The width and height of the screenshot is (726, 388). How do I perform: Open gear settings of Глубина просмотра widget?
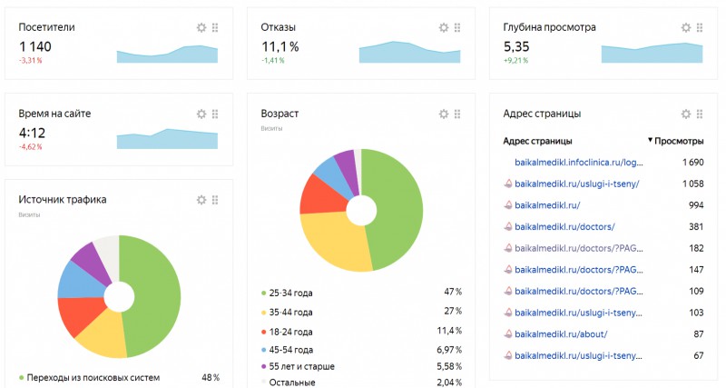686,28
